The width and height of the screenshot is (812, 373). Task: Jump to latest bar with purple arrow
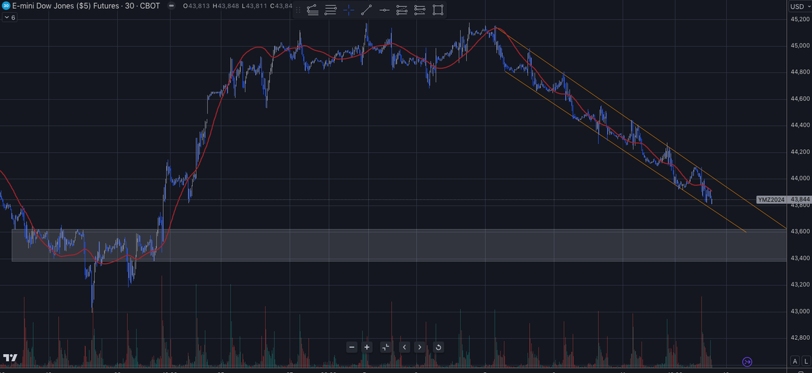[x=748, y=362]
